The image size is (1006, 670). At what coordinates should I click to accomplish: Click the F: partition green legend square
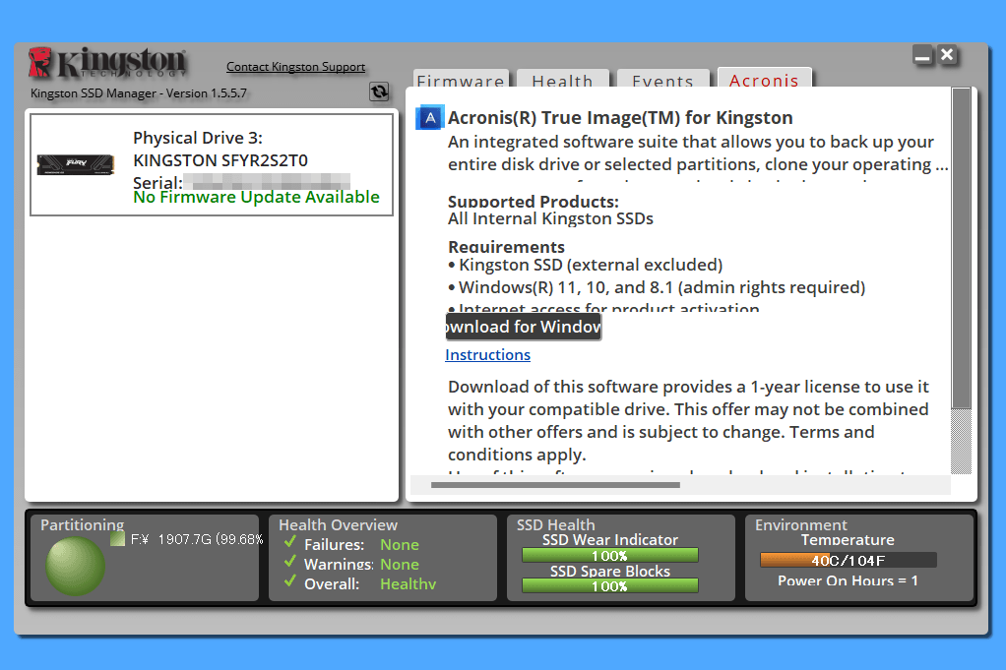[117, 539]
